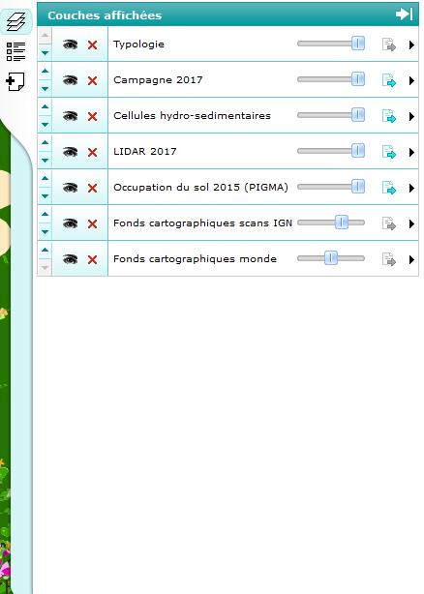Expand Occupation du sol 2015 options arrow

(411, 188)
